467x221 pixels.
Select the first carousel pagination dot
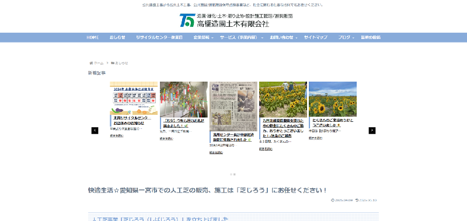click(x=231, y=174)
